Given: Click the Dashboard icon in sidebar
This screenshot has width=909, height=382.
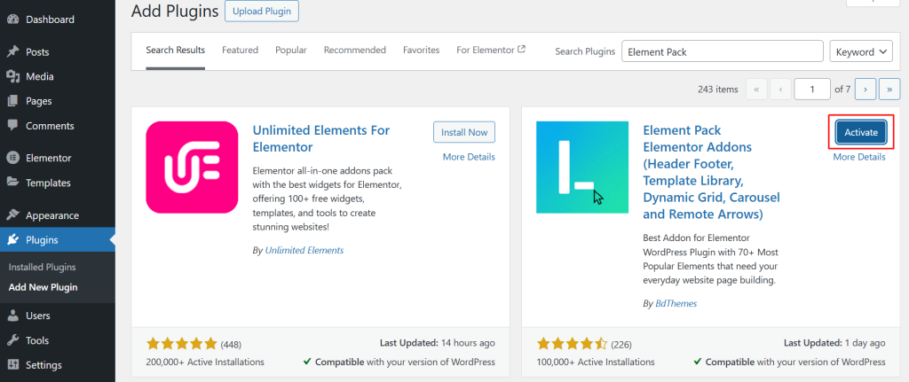Looking at the screenshot, I should tap(12, 19).
